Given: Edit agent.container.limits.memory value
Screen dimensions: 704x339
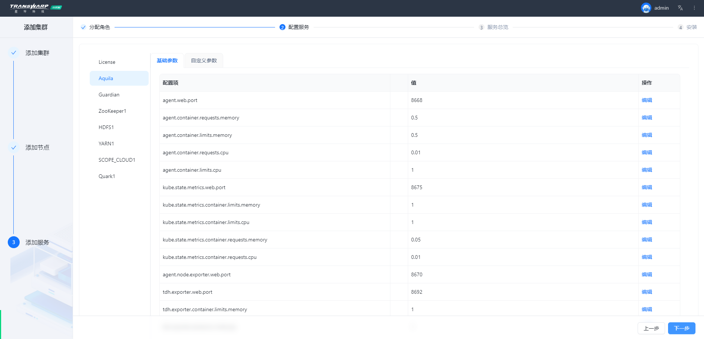Looking at the screenshot, I should (x=647, y=135).
